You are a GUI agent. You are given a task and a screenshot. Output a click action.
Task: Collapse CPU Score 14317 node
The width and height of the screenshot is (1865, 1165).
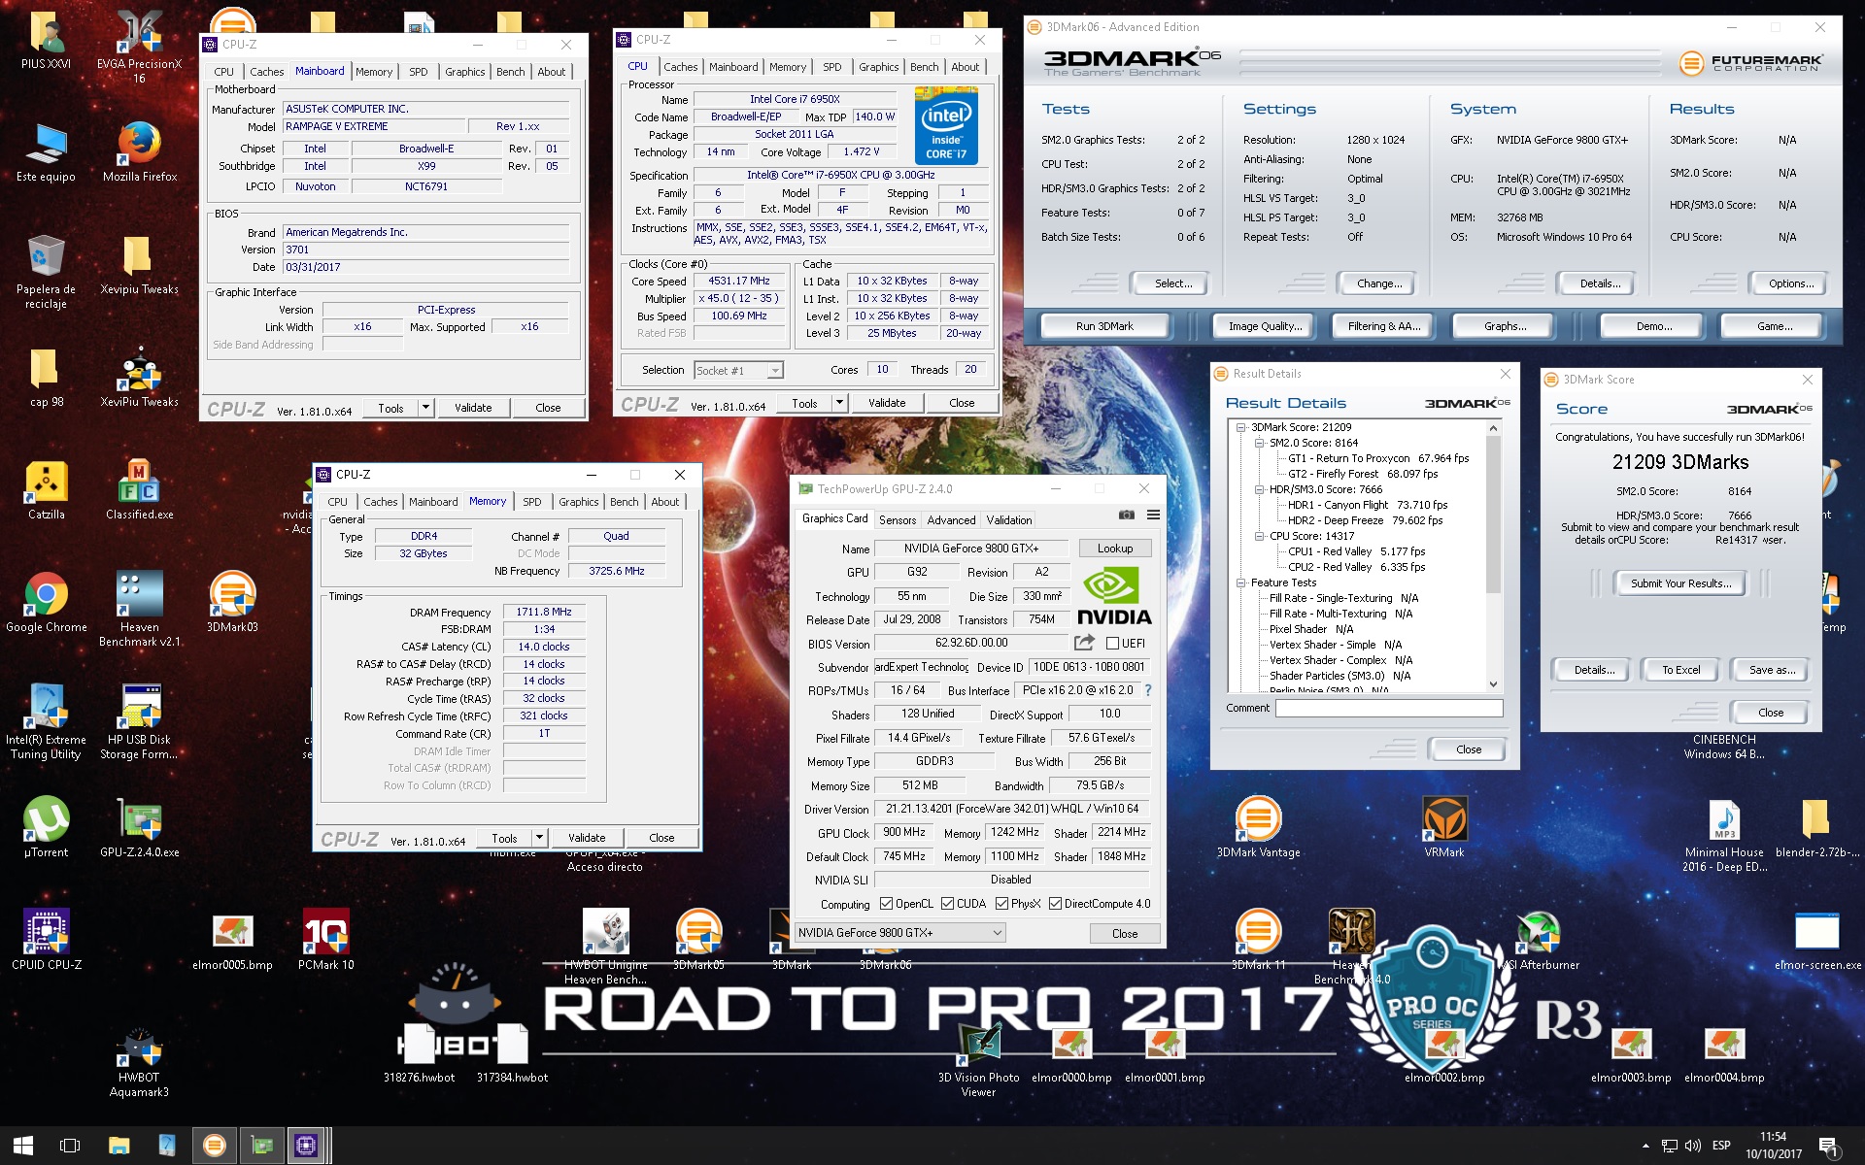point(1259,536)
